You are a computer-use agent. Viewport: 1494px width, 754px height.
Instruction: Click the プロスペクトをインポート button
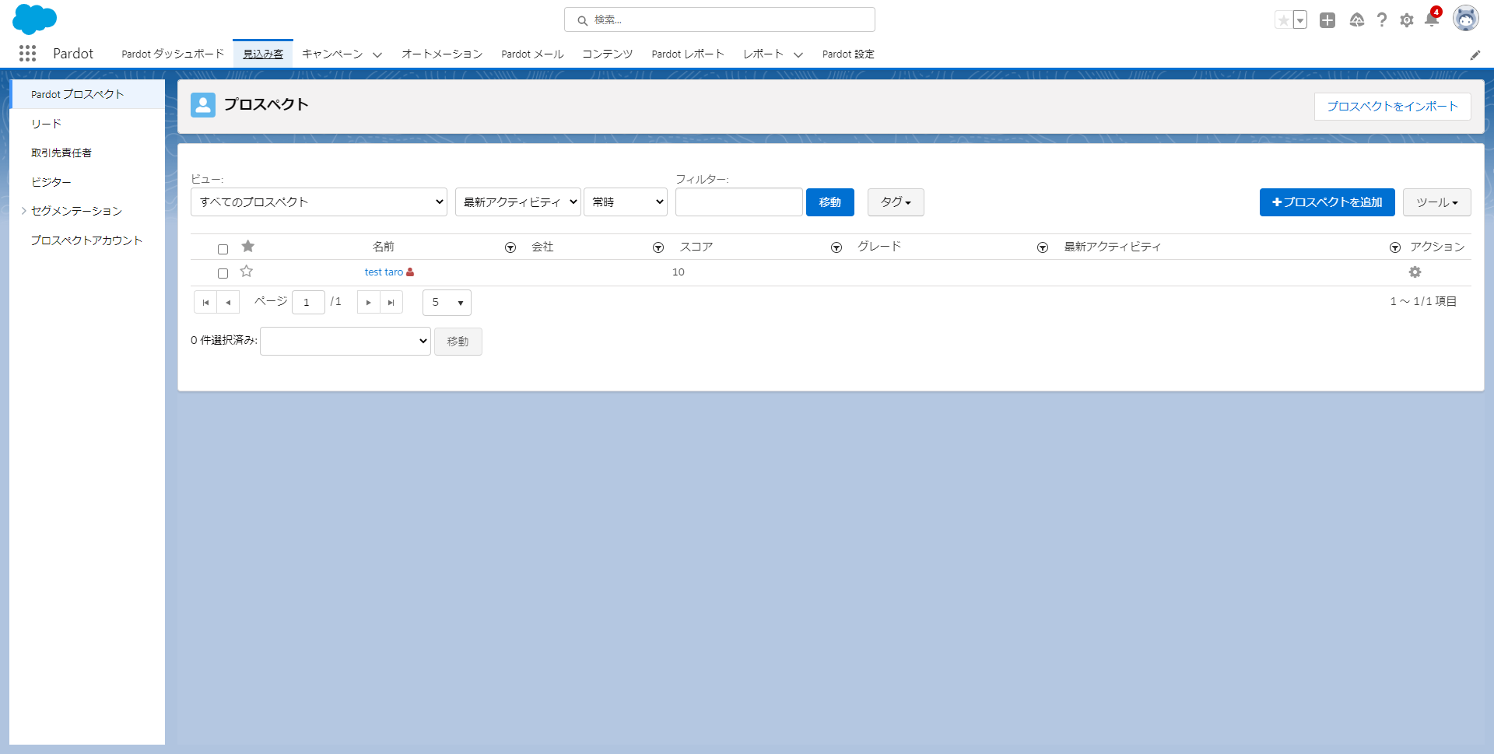[x=1392, y=107]
